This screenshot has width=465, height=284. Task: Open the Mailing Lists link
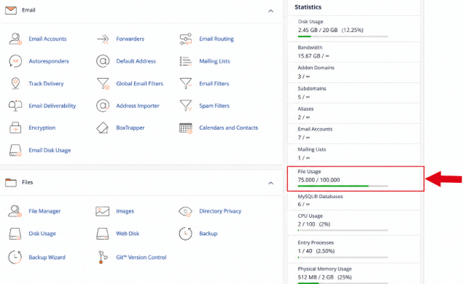click(214, 61)
